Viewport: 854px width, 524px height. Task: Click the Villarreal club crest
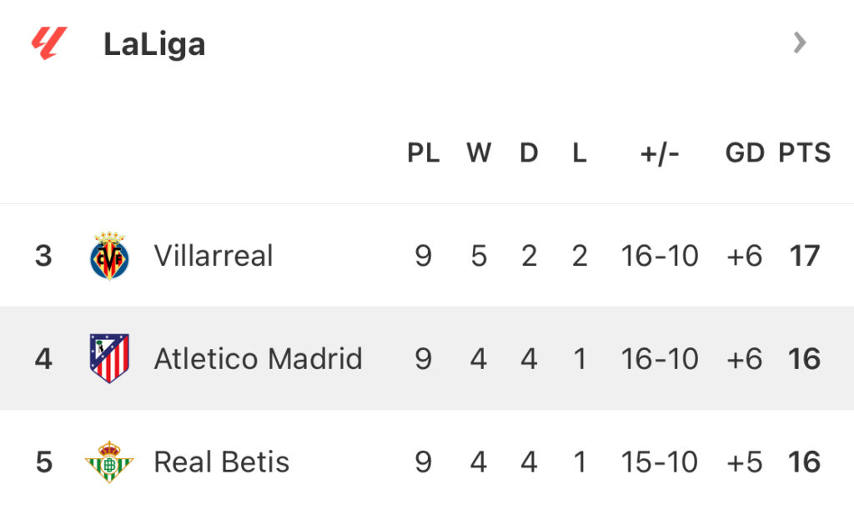[109, 256]
